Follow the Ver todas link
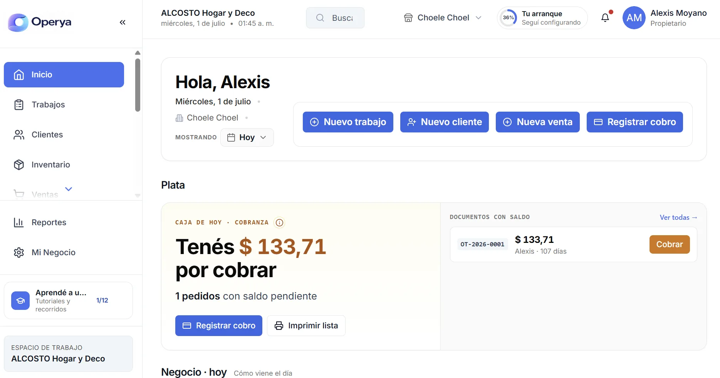 (x=678, y=217)
